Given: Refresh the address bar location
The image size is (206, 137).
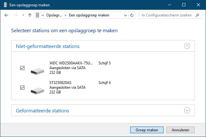Looking at the screenshot, I should 132,15.
